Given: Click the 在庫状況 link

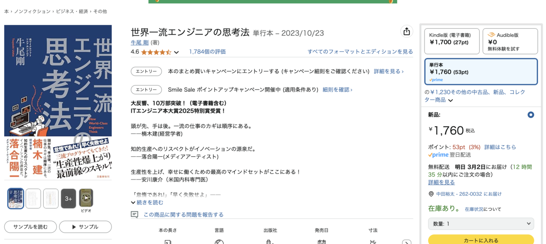Looking at the screenshot, I should click(x=474, y=209).
